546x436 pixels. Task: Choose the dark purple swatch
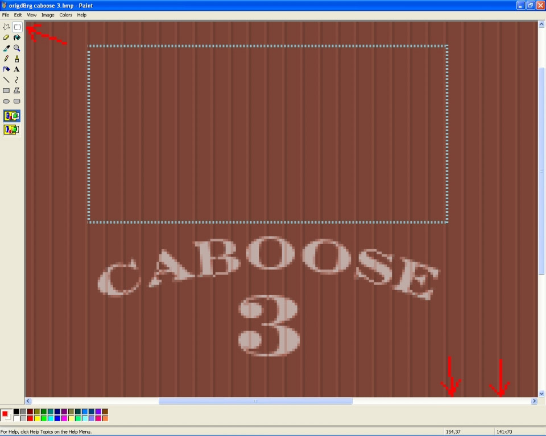point(64,412)
